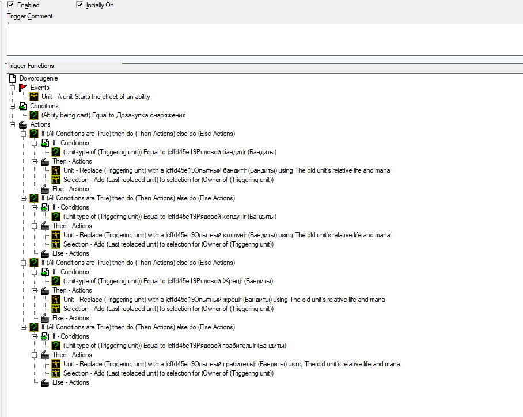Collapse Then - Actions in грабитель block
Screen dimensions: 523x417
click(35, 355)
